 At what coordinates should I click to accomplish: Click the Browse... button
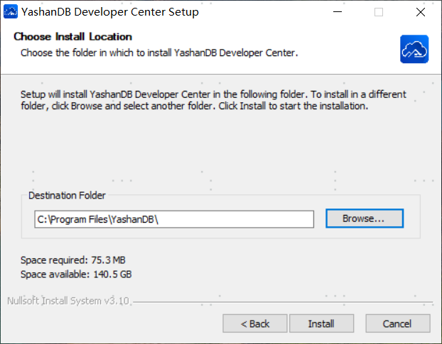click(364, 218)
